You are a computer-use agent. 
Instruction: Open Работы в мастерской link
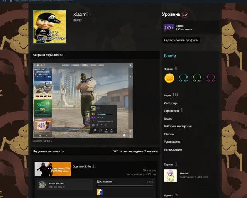point(178,126)
